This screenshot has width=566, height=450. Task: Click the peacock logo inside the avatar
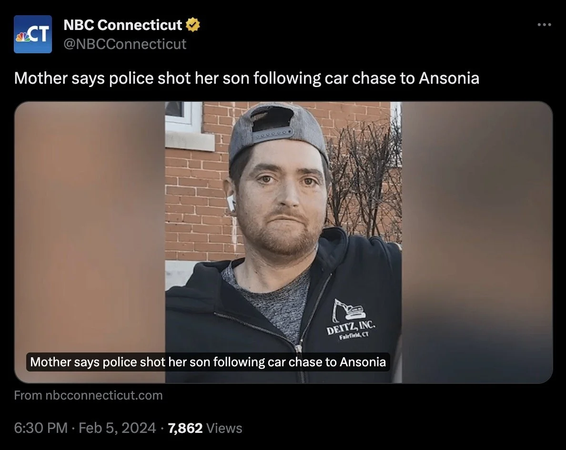(22, 37)
